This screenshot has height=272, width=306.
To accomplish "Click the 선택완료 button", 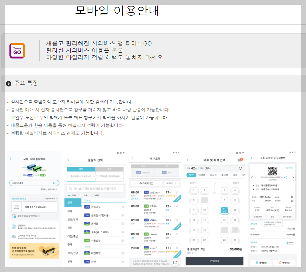I will (215, 261).
